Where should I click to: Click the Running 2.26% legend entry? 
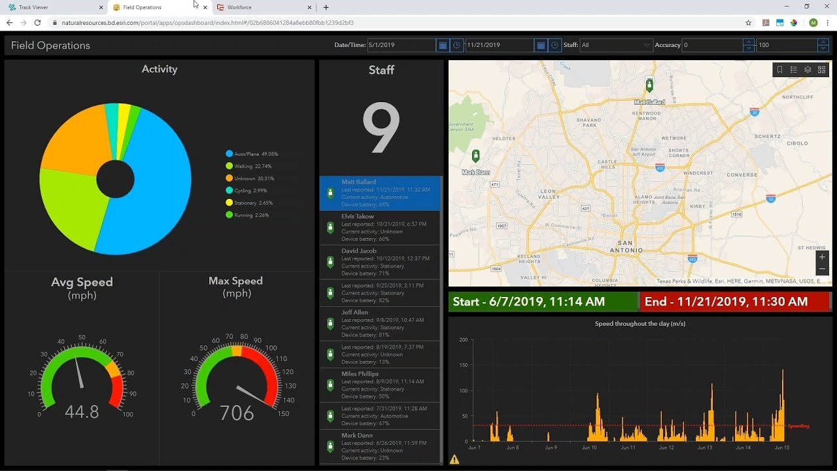pos(247,215)
